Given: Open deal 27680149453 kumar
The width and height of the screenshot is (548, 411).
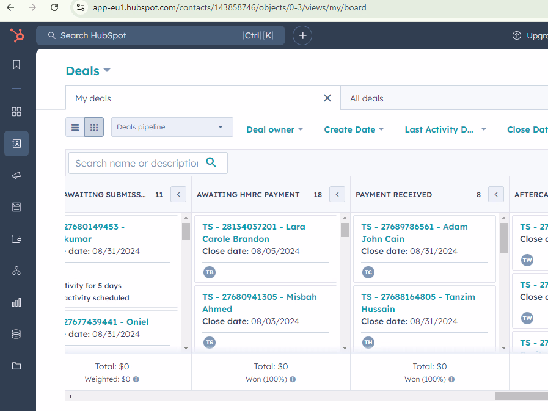Looking at the screenshot, I should (95, 233).
